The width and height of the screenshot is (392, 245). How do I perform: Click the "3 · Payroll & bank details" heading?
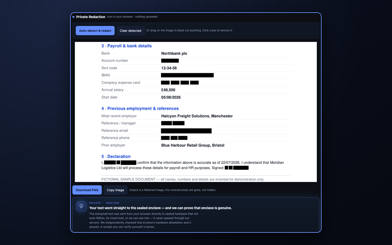[x=126, y=46]
